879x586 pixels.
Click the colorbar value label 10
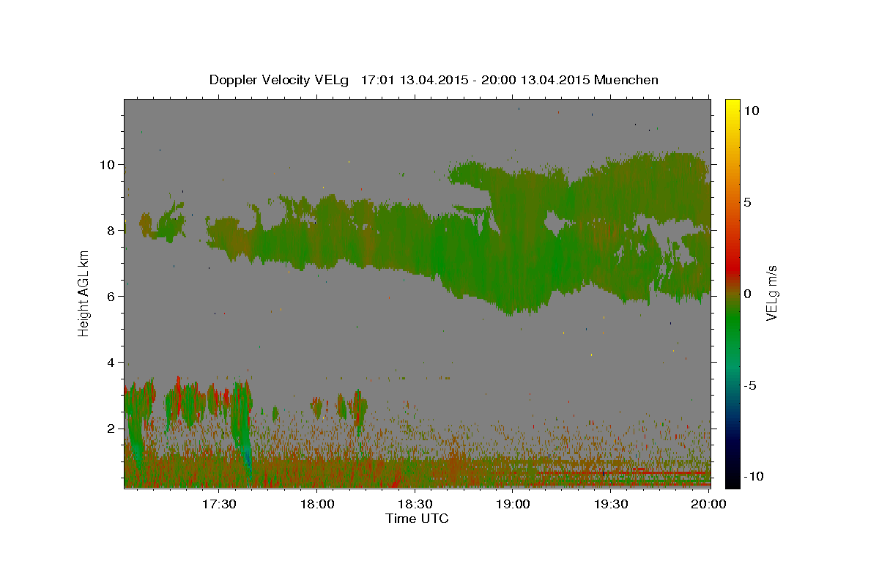tap(751, 111)
